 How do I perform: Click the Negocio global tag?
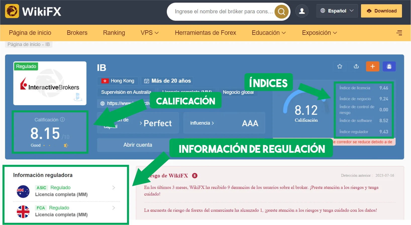(x=238, y=92)
